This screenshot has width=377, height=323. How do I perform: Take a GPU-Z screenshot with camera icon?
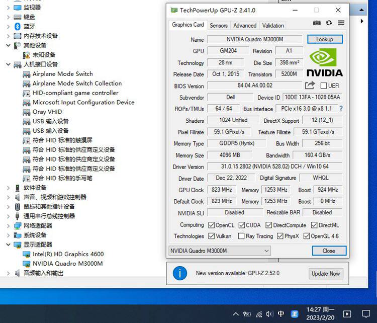[317, 23]
